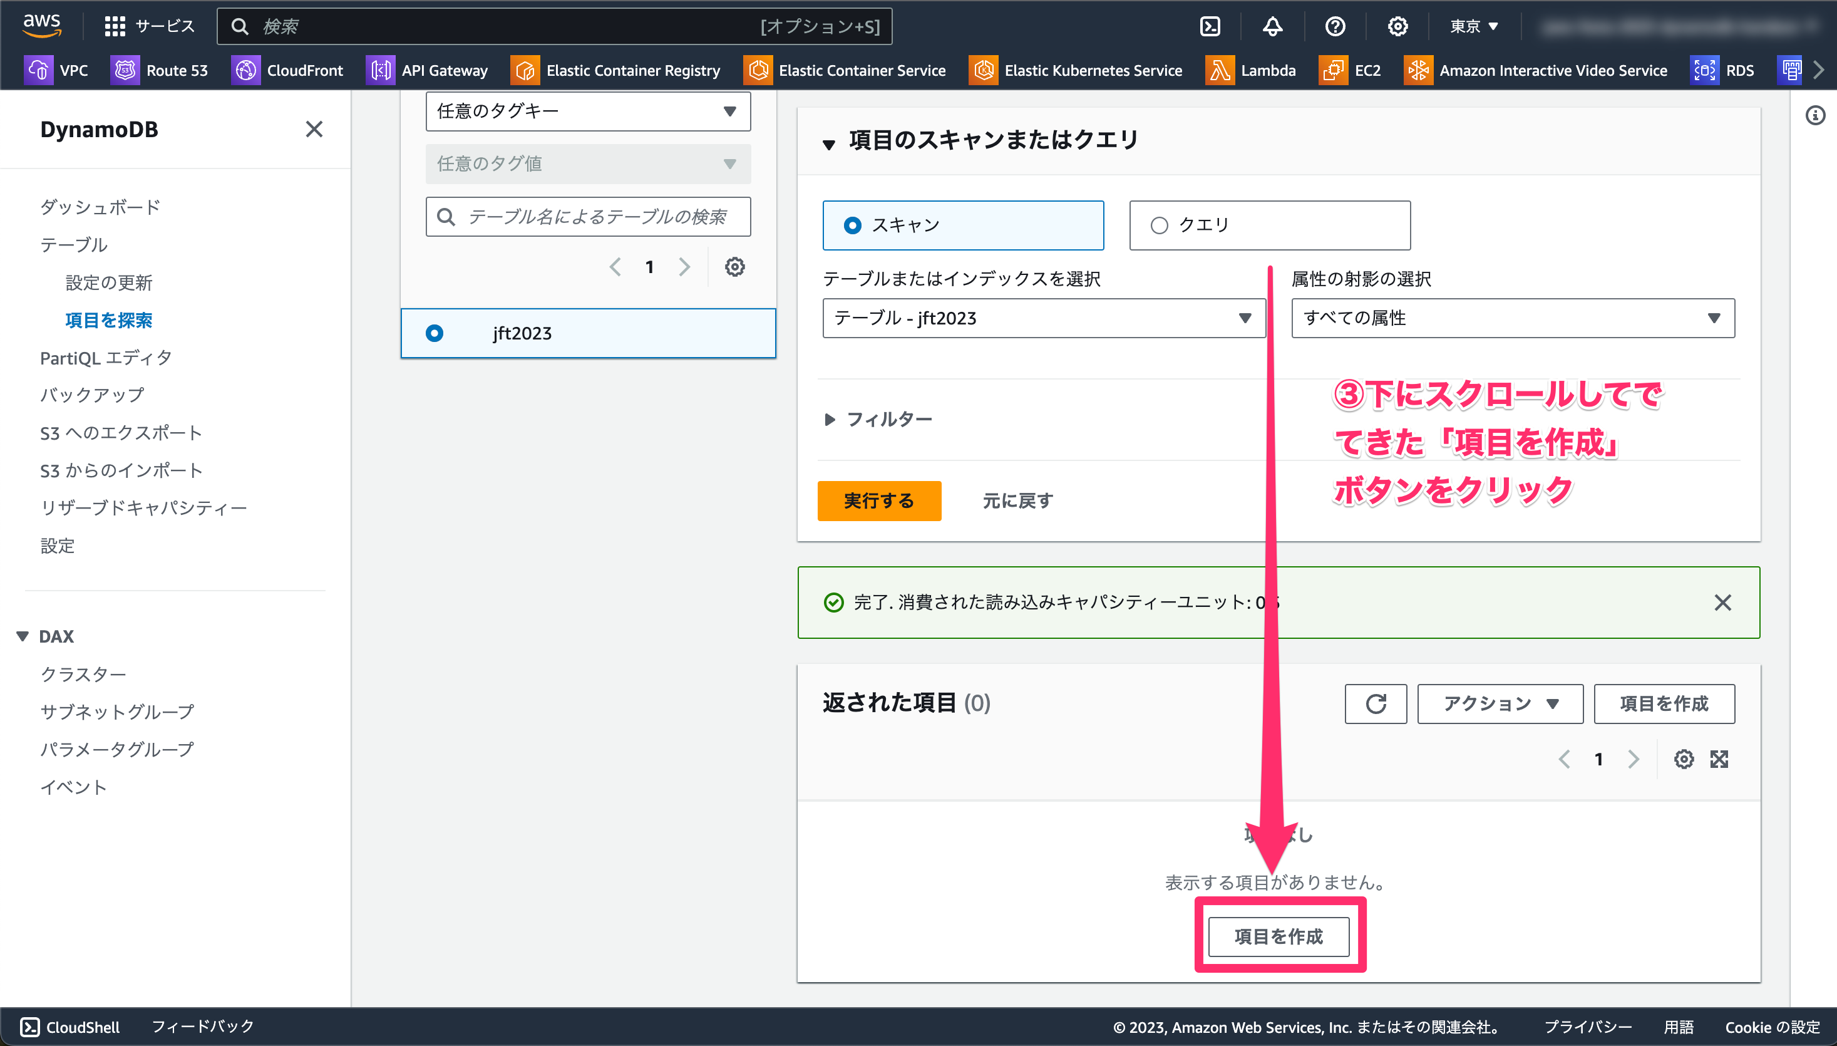This screenshot has height=1046, width=1837.
Task: Open the Elastic Container Service shortcut icon
Action: pyautogui.click(x=758, y=70)
